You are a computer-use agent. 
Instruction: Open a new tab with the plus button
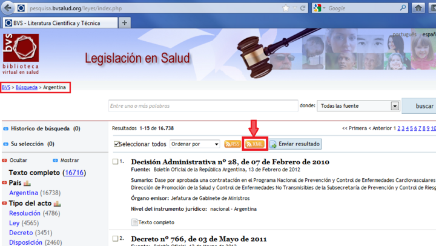(x=125, y=23)
